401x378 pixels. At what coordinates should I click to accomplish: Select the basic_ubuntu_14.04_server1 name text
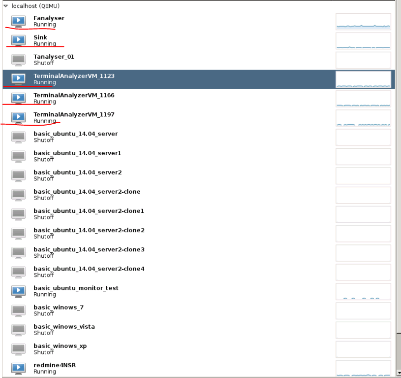pos(77,153)
